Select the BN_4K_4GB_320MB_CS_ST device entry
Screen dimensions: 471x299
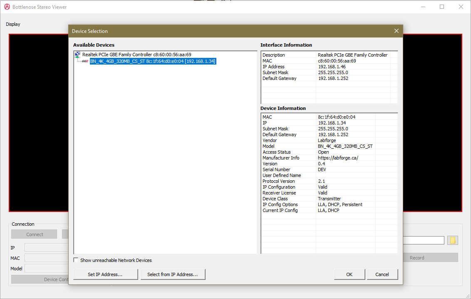tap(153, 61)
